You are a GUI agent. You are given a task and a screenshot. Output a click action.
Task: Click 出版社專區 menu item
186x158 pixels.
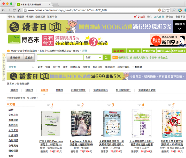point(123,67)
